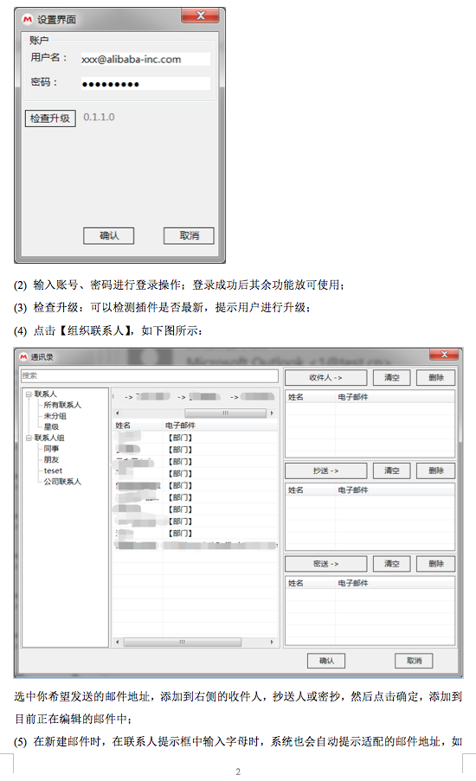Click contact list bottom scrollbar thumb

click(183, 642)
